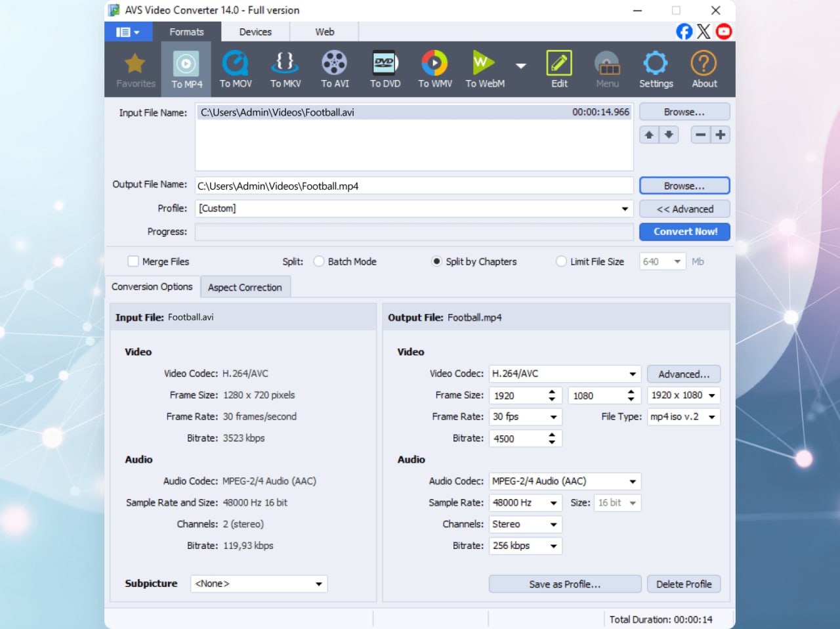The height and width of the screenshot is (629, 840).
Task: Pick the To DVD conversion icon
Action: pyautogui.click(x=385, y=68)
